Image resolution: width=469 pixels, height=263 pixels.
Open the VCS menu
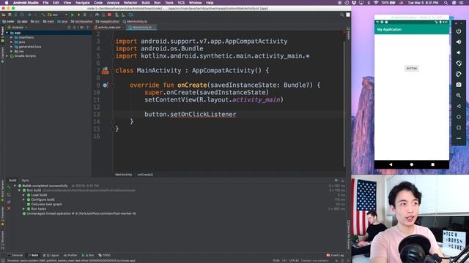[x=181, y=3]
